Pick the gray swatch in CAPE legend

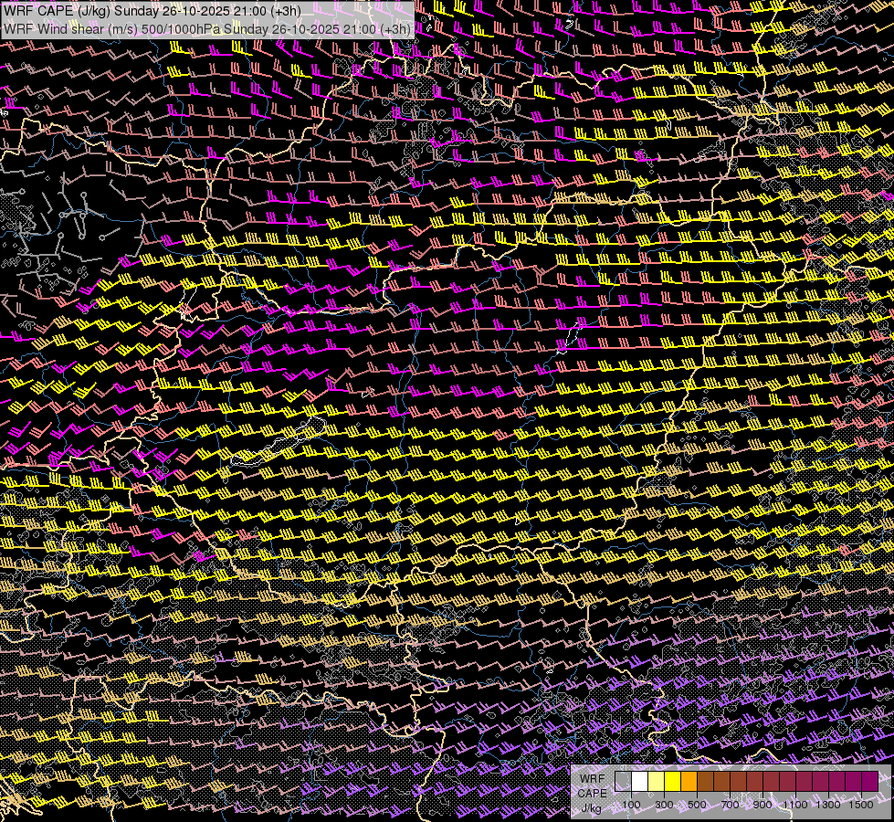point(623,781)
